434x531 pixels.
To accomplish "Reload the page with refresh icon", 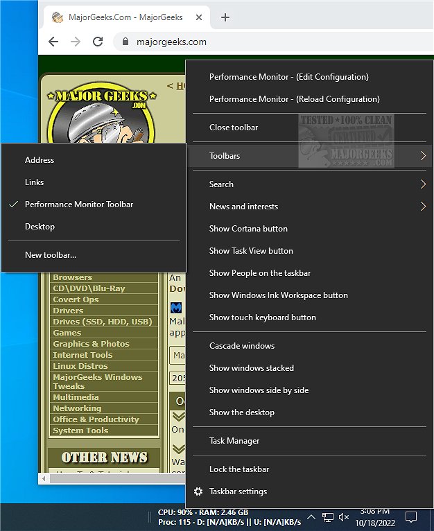I will [98, 42].
